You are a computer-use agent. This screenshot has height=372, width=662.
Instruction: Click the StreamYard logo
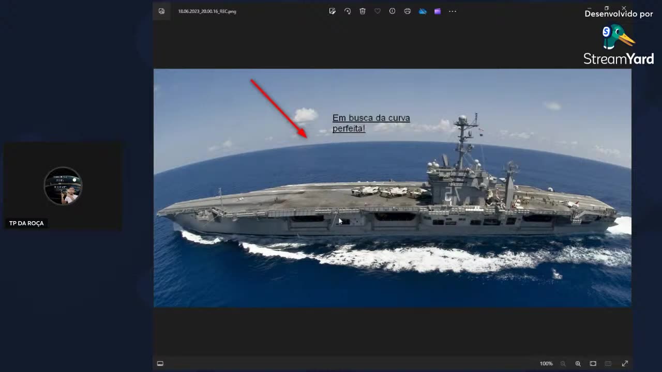click(619, 44)
